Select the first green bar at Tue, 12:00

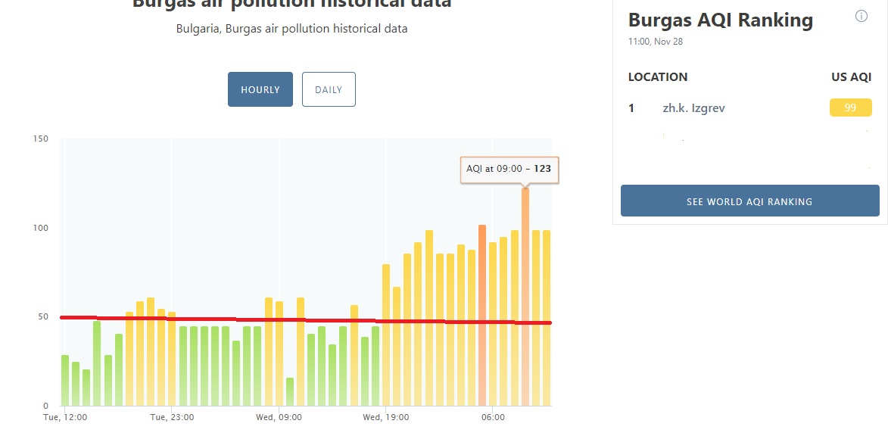pyautogui.click(x=65, y=380)
